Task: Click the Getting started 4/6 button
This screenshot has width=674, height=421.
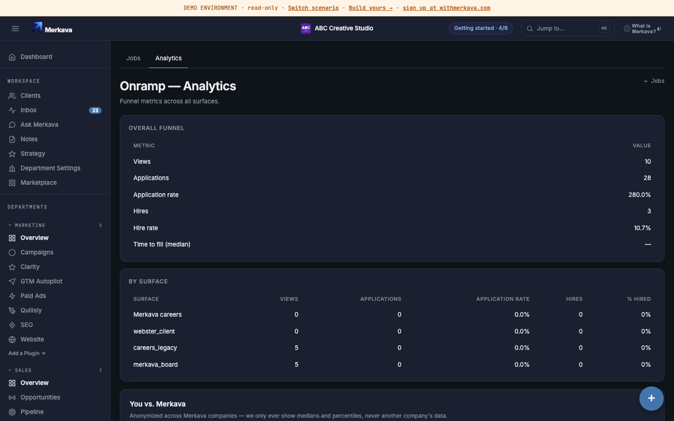Action: coord(481,29)
